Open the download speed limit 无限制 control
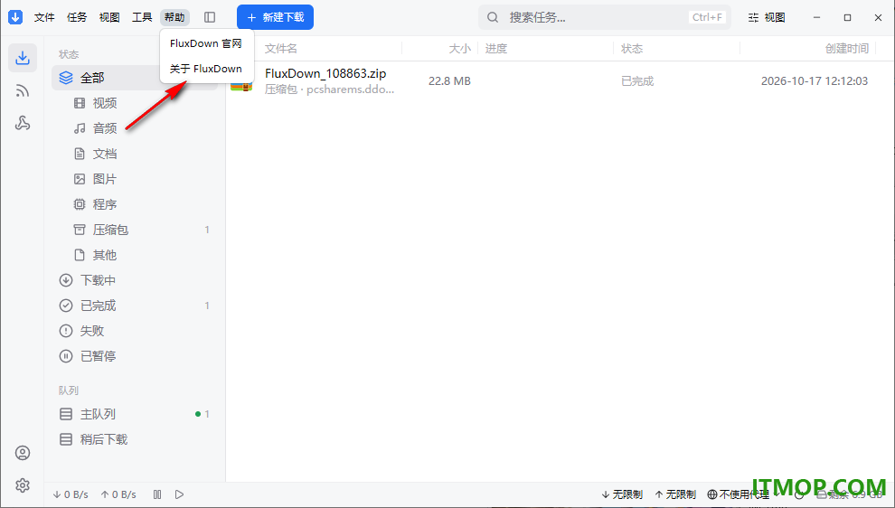895x508 pixels. 622,494
